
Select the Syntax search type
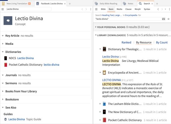pyautogui.click(x=147, y=9)
